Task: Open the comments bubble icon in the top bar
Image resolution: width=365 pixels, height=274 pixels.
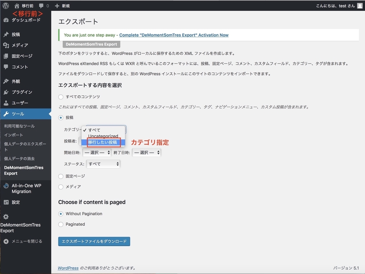Action: point(42,5)
